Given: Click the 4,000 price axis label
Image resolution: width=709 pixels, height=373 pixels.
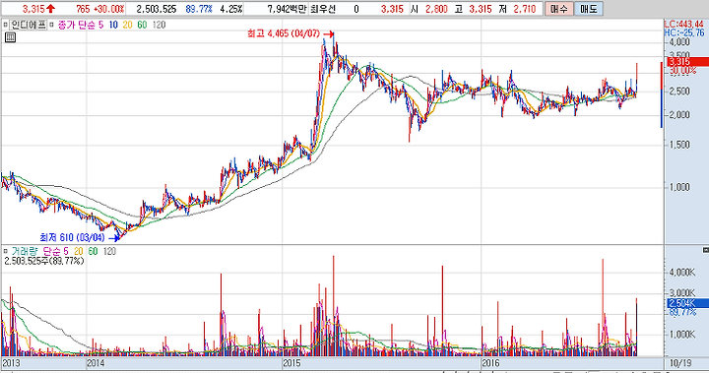Looking at the screenshot, I should (679, 42).
